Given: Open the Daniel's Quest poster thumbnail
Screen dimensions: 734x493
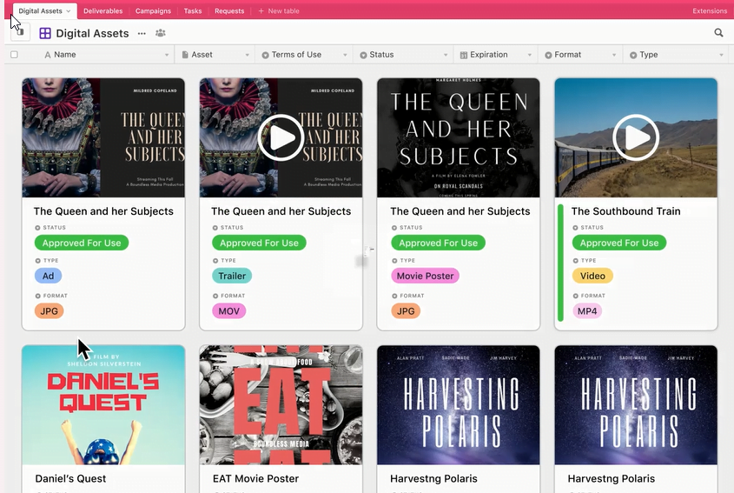Looking at the screenshot, I should click(x=103, y=405).
